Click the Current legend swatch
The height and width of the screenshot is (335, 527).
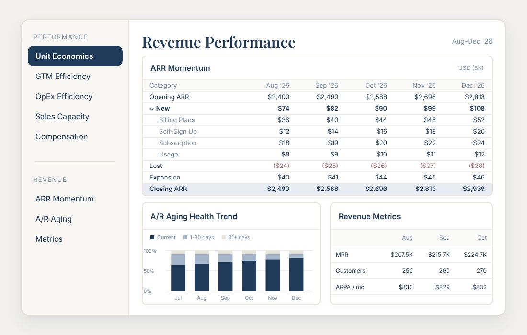(152, 237)
